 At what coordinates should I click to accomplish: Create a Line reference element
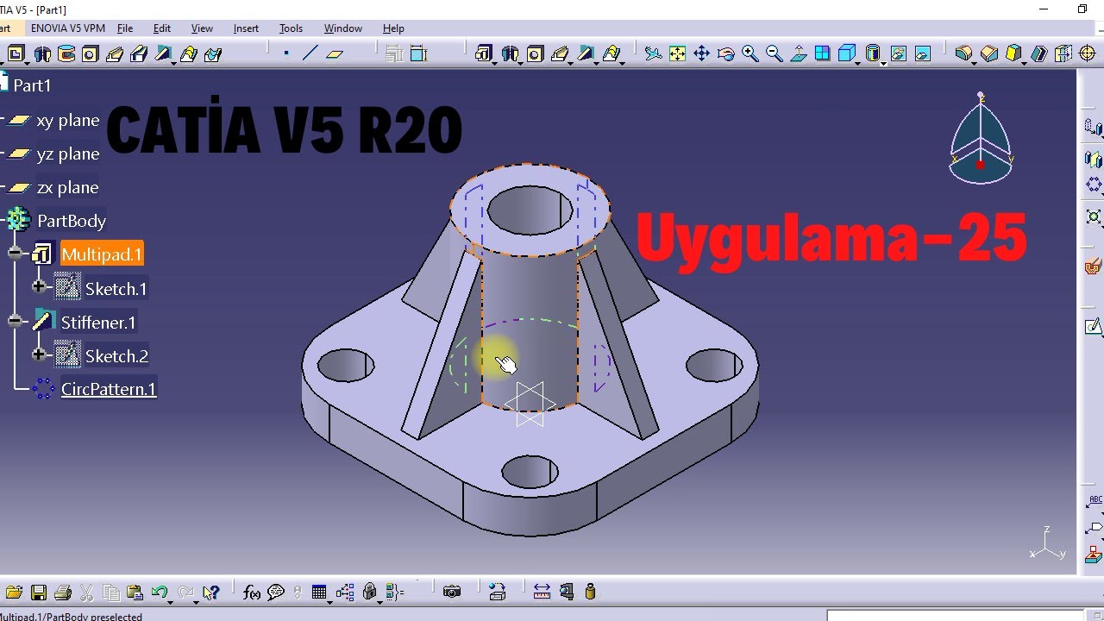pos(310,53)
